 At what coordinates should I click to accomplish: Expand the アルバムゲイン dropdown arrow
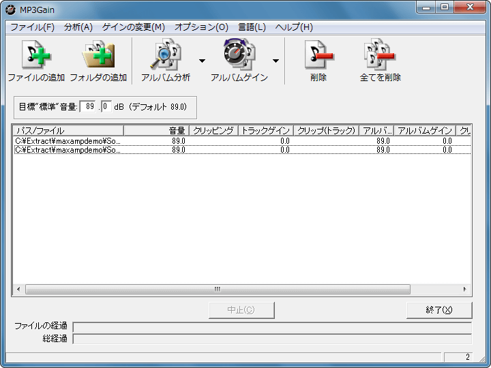point(276,61)
